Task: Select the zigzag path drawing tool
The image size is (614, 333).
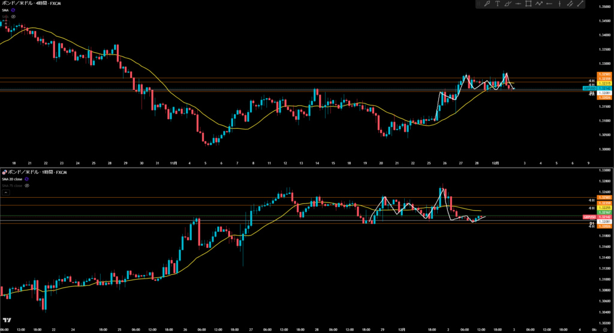Action: tap(539, 4)
